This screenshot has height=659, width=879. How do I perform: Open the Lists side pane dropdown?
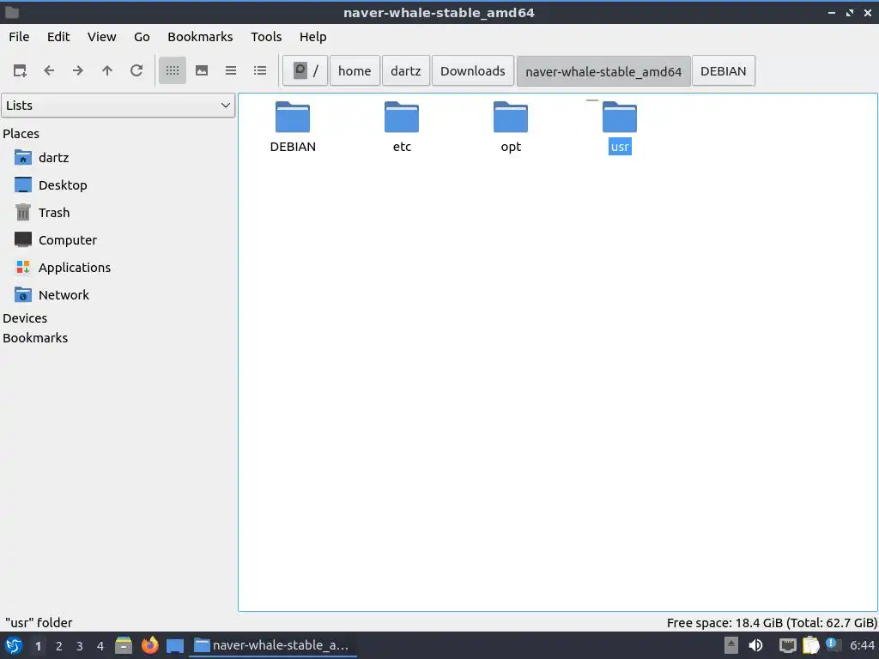pyautogui.click(x=118, y=106)
